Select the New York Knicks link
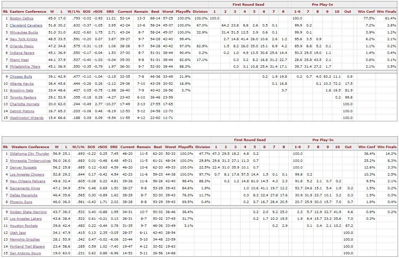The height and width of the screenshot is (259, 399). click(x=23, y=39)
